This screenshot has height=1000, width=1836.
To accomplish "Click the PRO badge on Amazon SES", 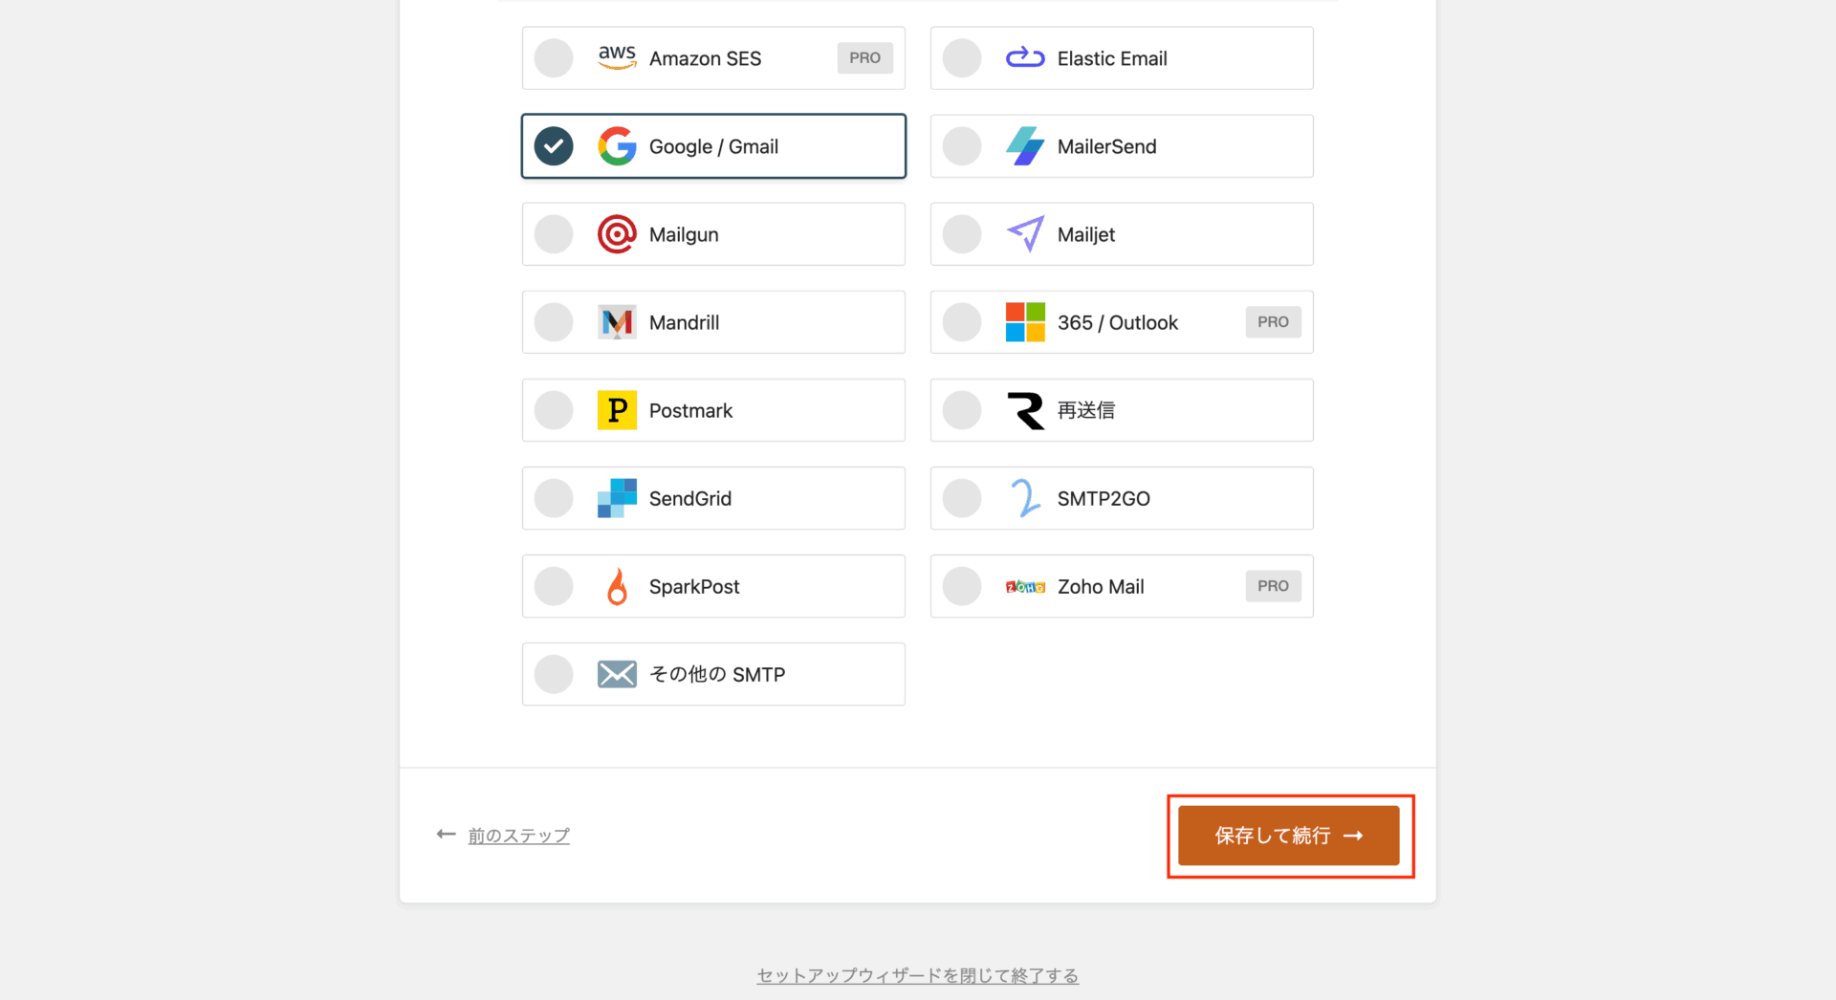I will point(864,58).
